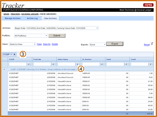The width and height of the screenshot is (157, 117).
Task: Sort by the CUSIP column header
Action: click(x=12, y=60)
